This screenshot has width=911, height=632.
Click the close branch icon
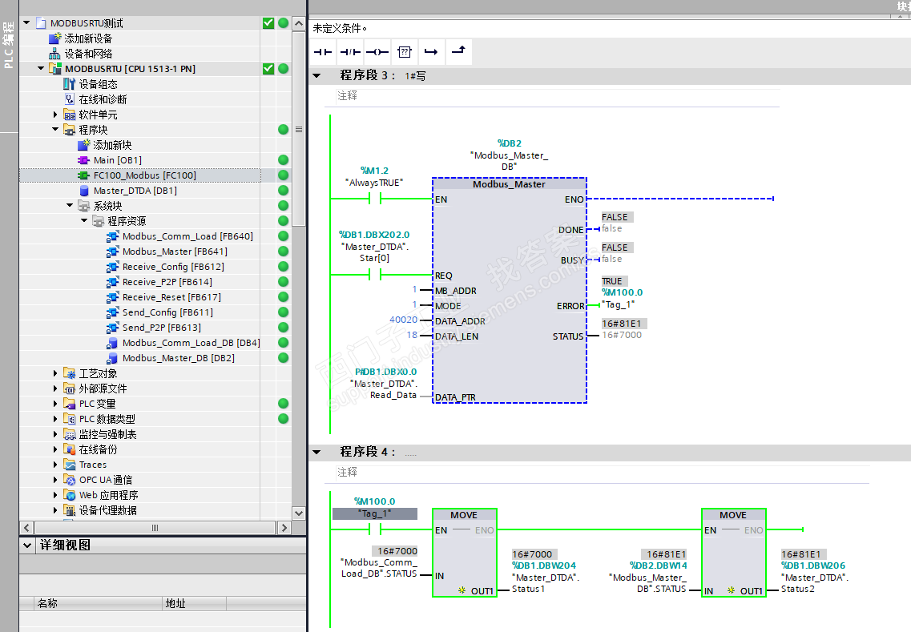[x=458, y=52]
